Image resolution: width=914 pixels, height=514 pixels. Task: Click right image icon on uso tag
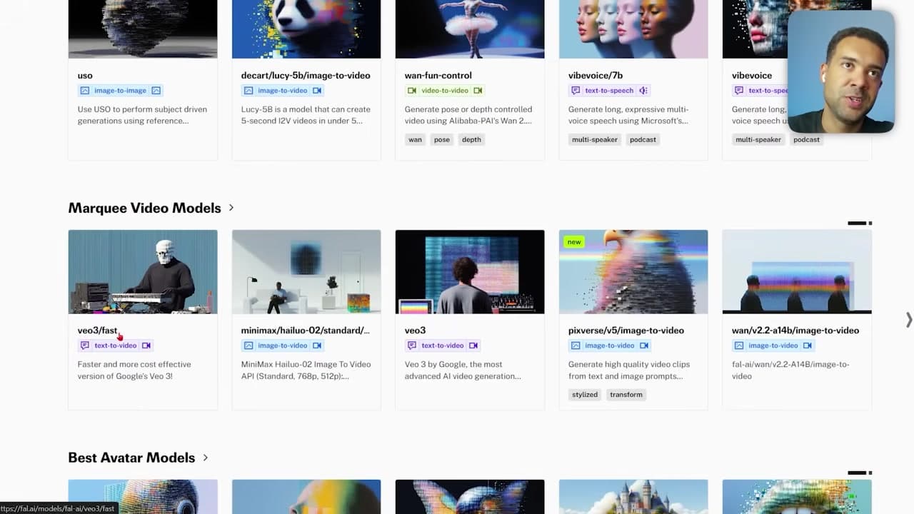click(156, 91)
